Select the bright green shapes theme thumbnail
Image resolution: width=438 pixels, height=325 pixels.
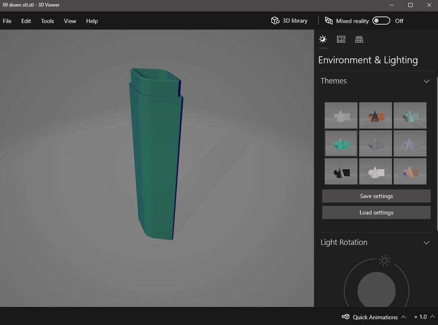point(341,143)
